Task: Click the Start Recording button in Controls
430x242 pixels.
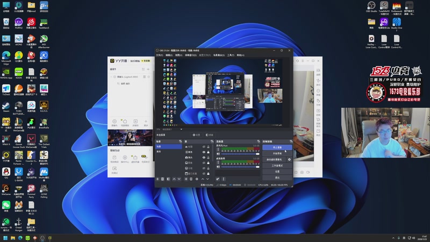Action: (277, 153)
